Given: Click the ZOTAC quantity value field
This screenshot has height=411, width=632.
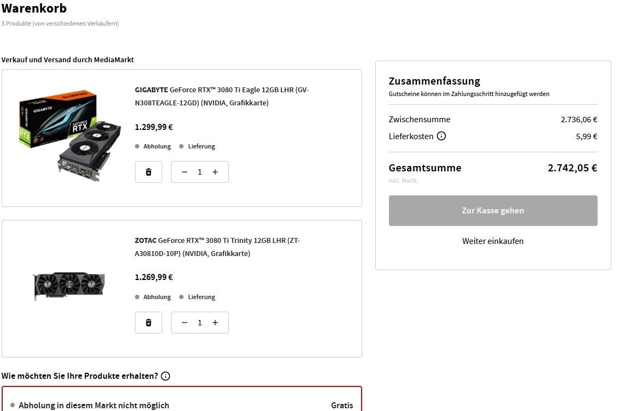Looking at the screenshot, I should (200, 323).
